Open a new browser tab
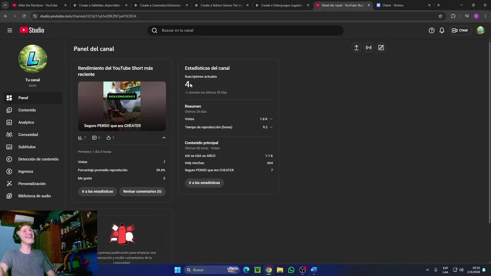The height and width of the screenshot is (276, 491). pyautogui.click(x=438, y=5)
